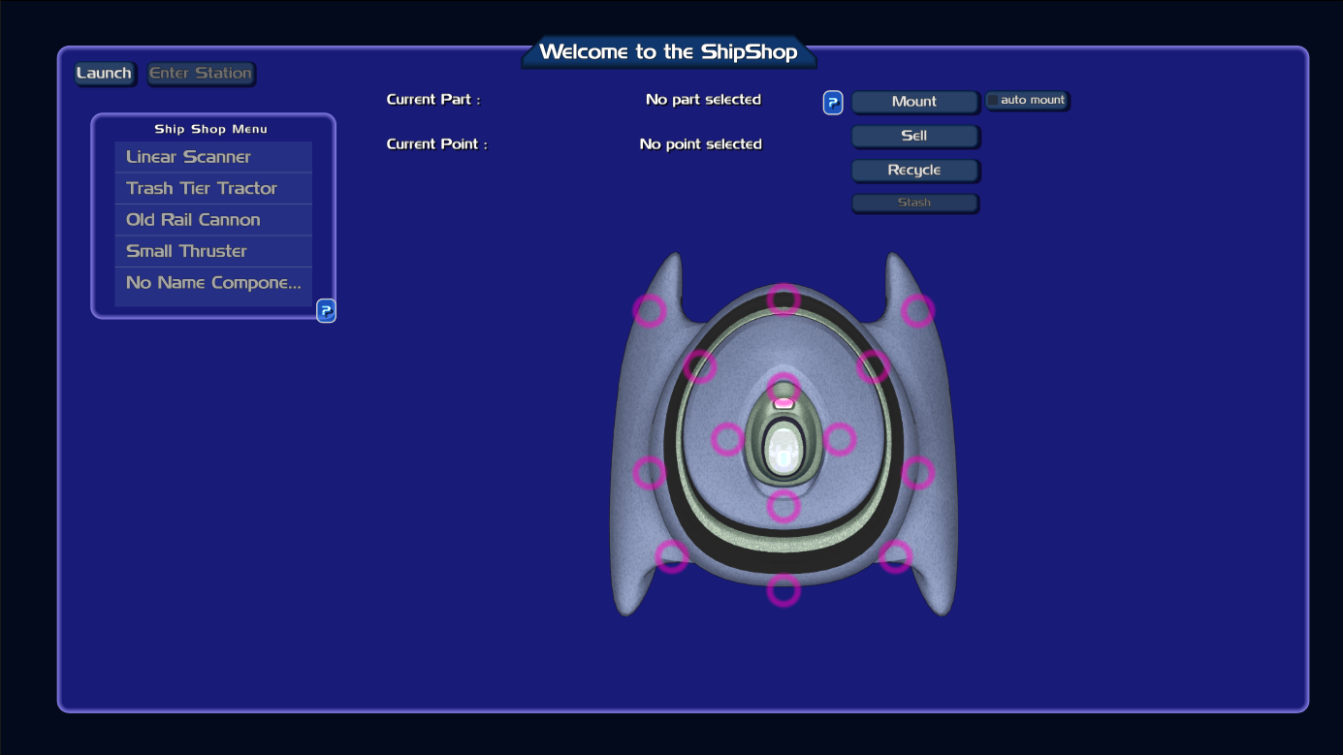The height and width of the screenshot is (755, 1343).
Task: Select Linear Scanner from Ship Shop Menu
Action: click(213, 157)
